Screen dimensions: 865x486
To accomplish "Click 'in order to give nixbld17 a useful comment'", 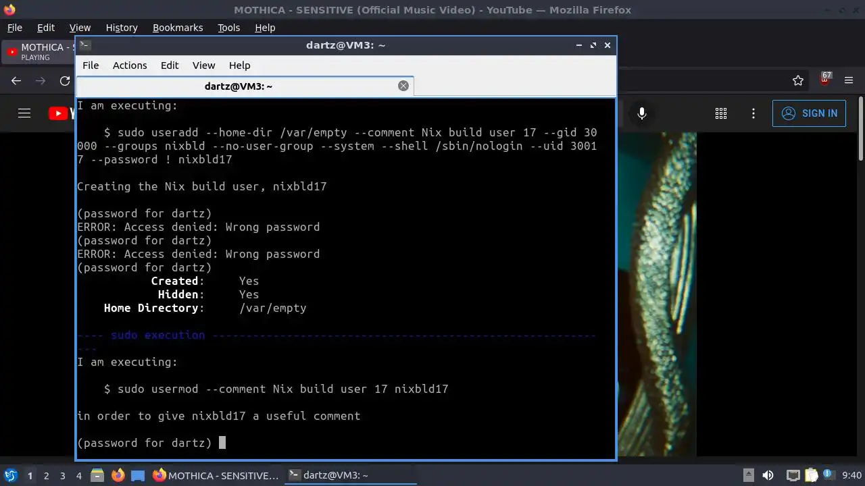I will 219,416.
